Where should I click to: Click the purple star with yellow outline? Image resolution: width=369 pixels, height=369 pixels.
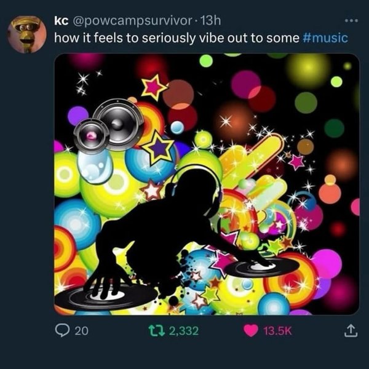tap(159, 146)
